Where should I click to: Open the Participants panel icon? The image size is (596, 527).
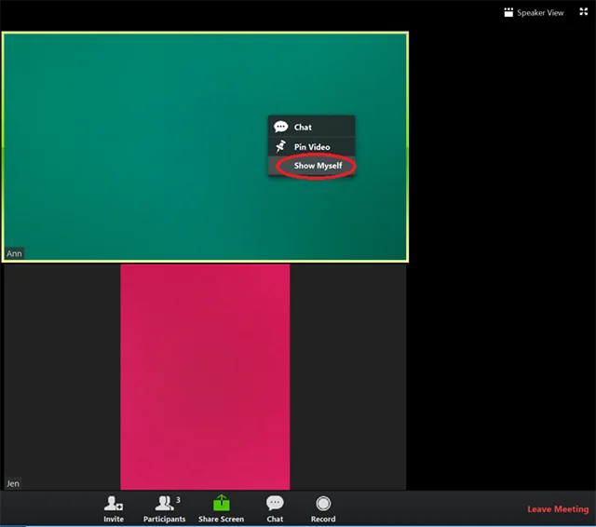[x=164, y=504]
